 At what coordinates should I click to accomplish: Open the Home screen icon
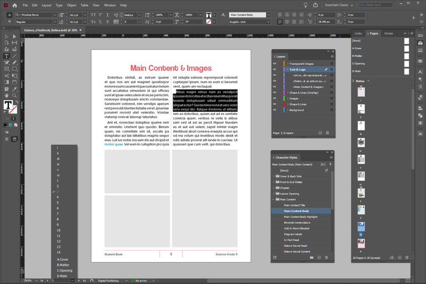(15, 5)
